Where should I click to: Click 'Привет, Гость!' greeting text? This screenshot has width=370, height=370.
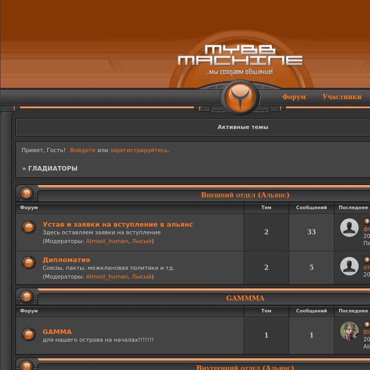[43, 150]
